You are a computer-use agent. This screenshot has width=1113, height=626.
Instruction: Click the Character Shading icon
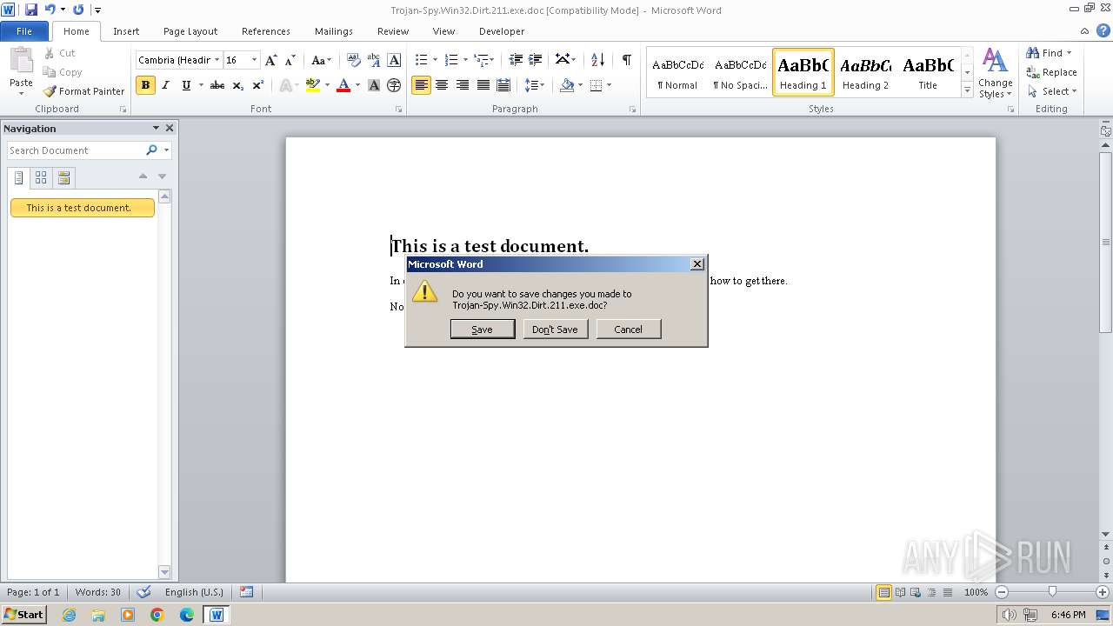tap(374, 85)
